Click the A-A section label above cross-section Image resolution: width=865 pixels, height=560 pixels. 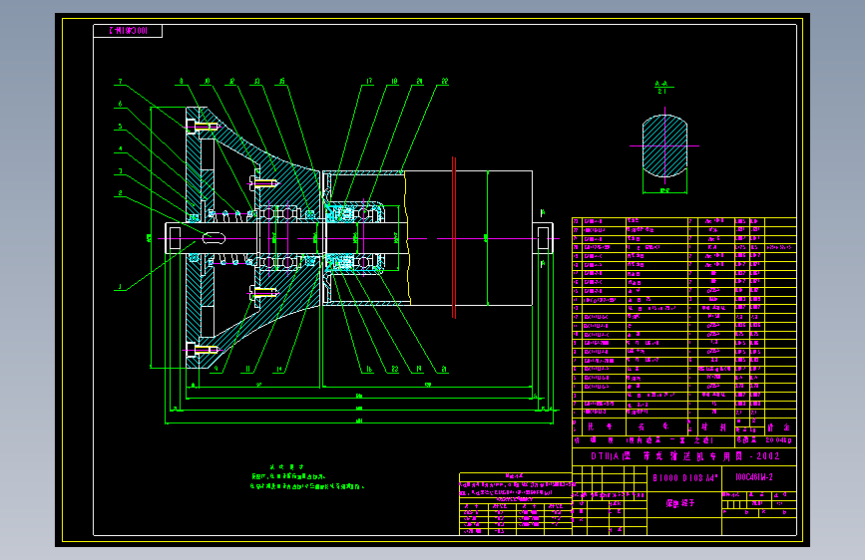661,87
